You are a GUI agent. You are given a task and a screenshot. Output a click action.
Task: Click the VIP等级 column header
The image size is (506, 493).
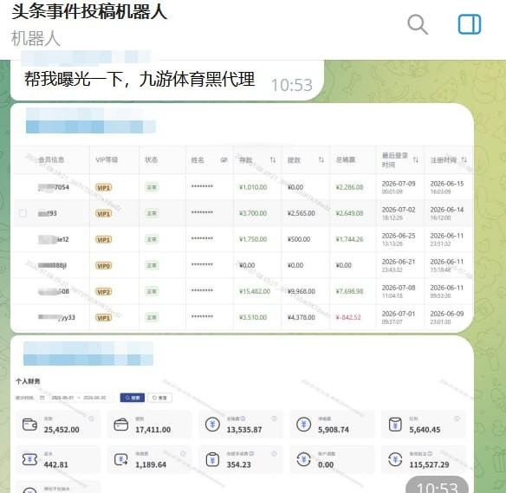point(107,159)
